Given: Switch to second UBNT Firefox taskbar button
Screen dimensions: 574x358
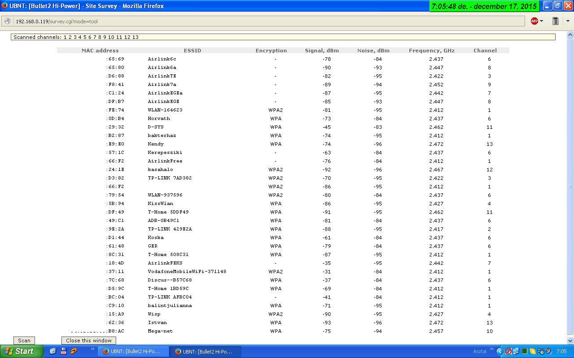Looking at the screenshot, I should (x=205, y=352).
